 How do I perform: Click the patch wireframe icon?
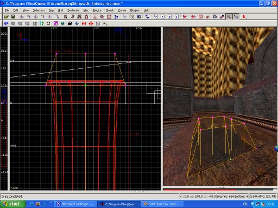click(207, 17)
